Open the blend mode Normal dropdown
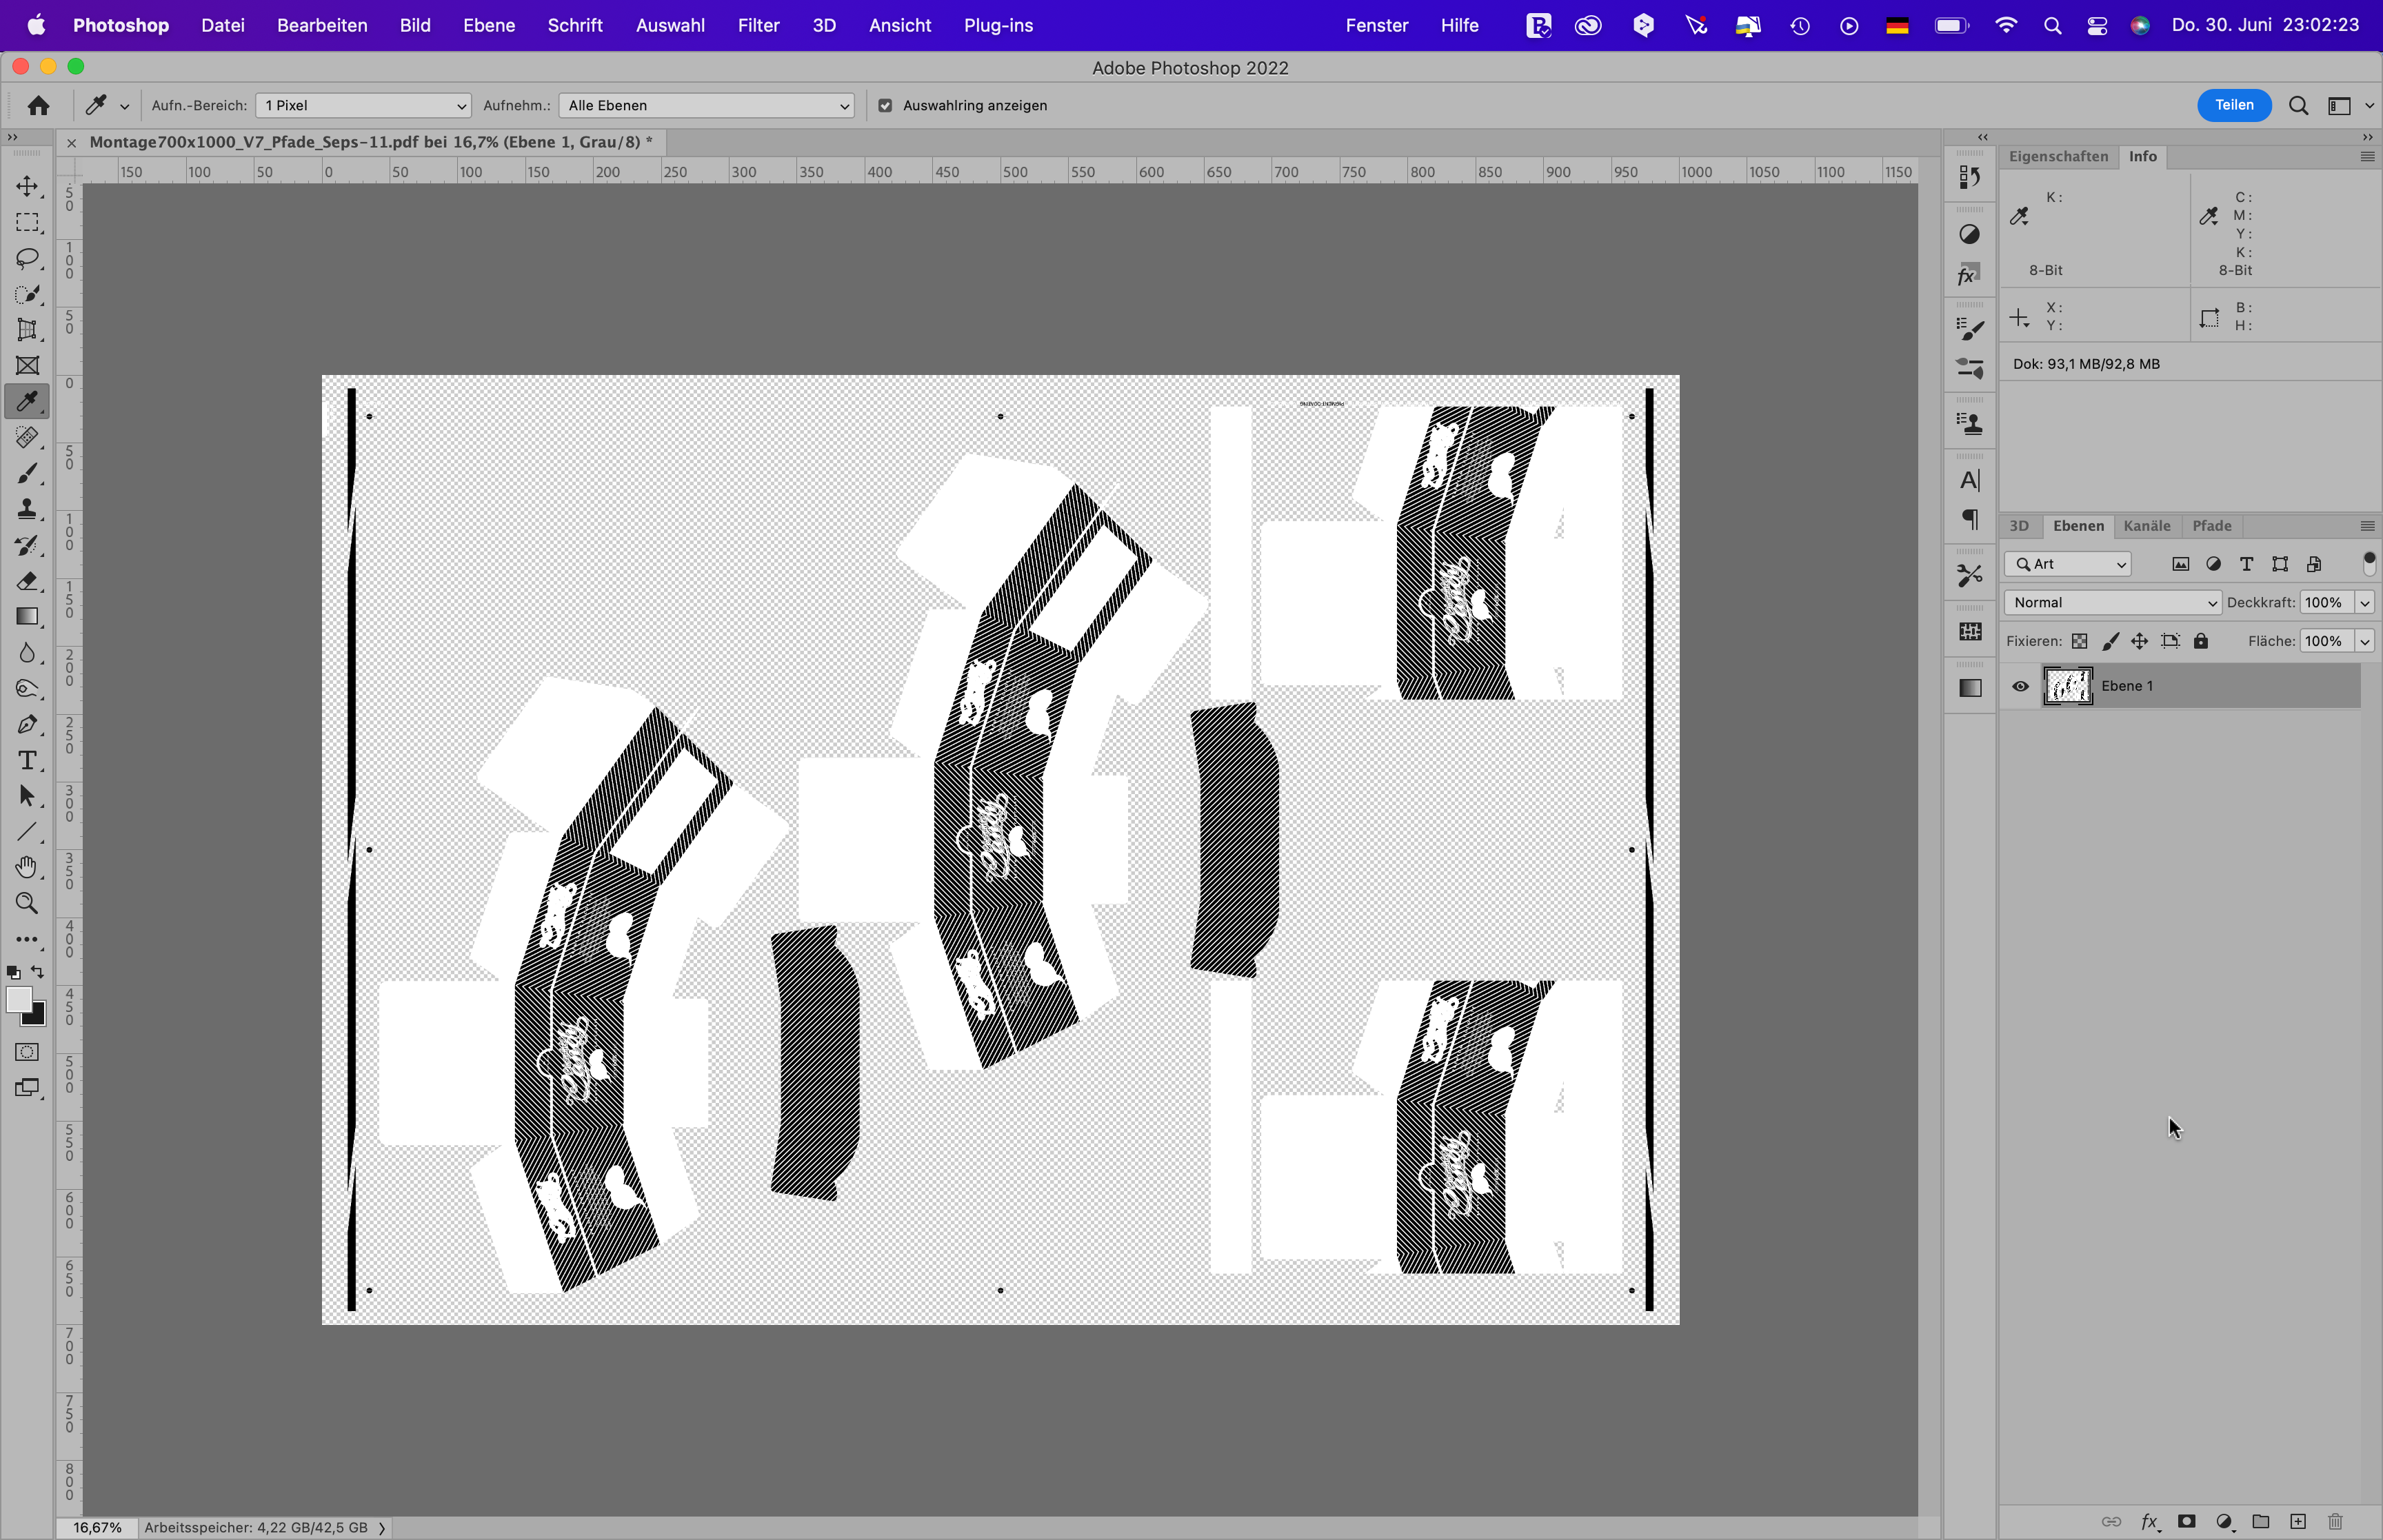This screenshot has width=2383, height=1540. point(2112,602)
